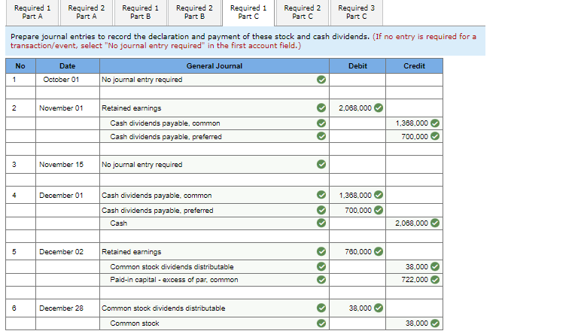Click the 38,000 debit input on December 28
This screenshot has height=334, width=578.
coord(357,308)
